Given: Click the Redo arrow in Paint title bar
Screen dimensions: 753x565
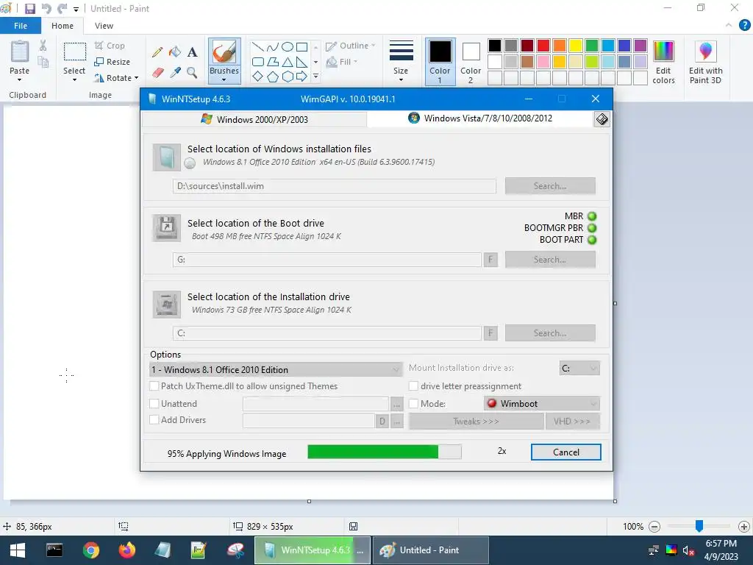Looking at the screenshot, I should (62, 9).
